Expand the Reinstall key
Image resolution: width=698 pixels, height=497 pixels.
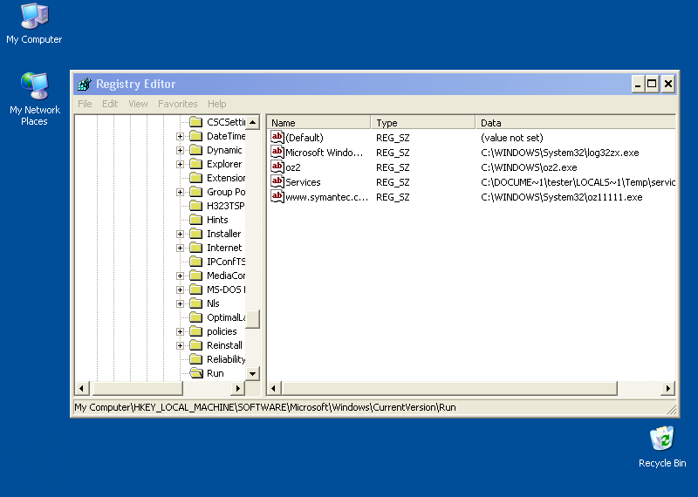180,345
